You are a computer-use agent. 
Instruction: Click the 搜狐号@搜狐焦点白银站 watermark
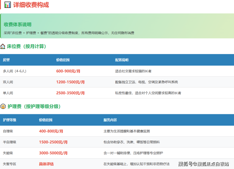tap(204, 164)
